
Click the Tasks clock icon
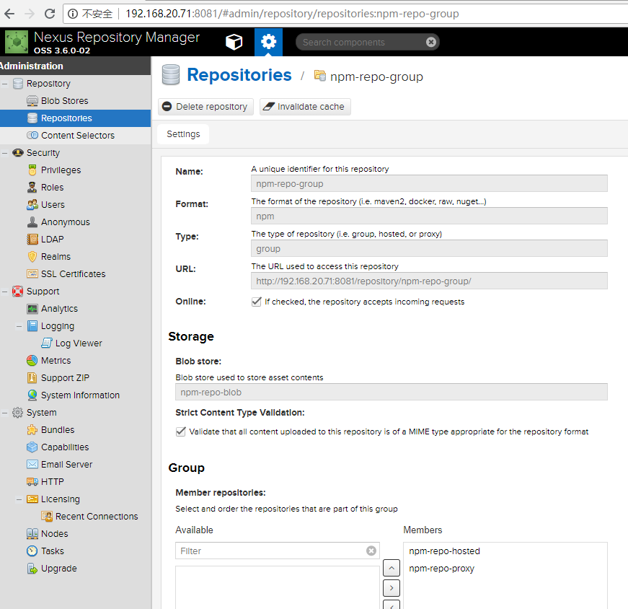pos(32,551)
